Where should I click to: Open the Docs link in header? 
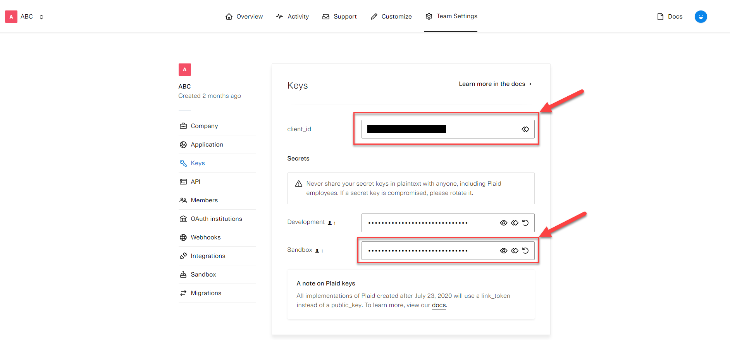tap(670, 17)
